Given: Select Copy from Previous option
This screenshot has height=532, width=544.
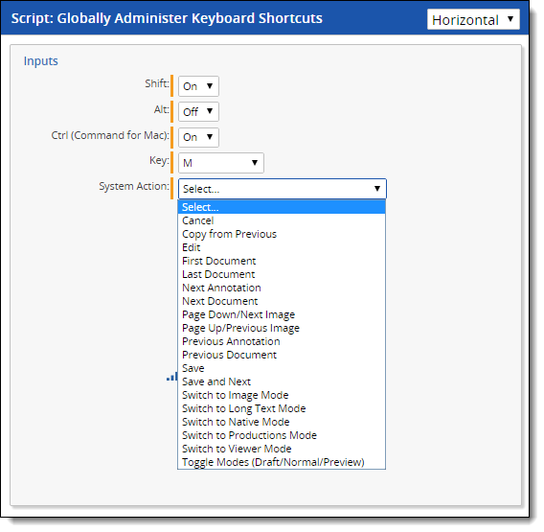Looking at the screenshot, I should [x=282, y=234].
